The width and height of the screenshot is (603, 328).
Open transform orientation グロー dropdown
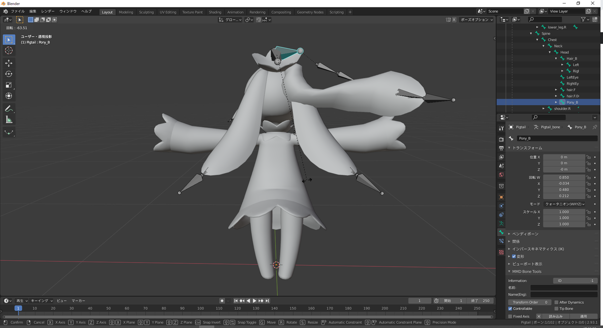point(231,20)
